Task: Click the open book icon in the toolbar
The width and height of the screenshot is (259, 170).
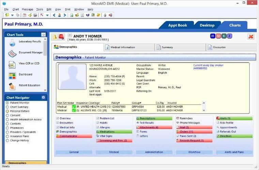Action: coord(88,15)
